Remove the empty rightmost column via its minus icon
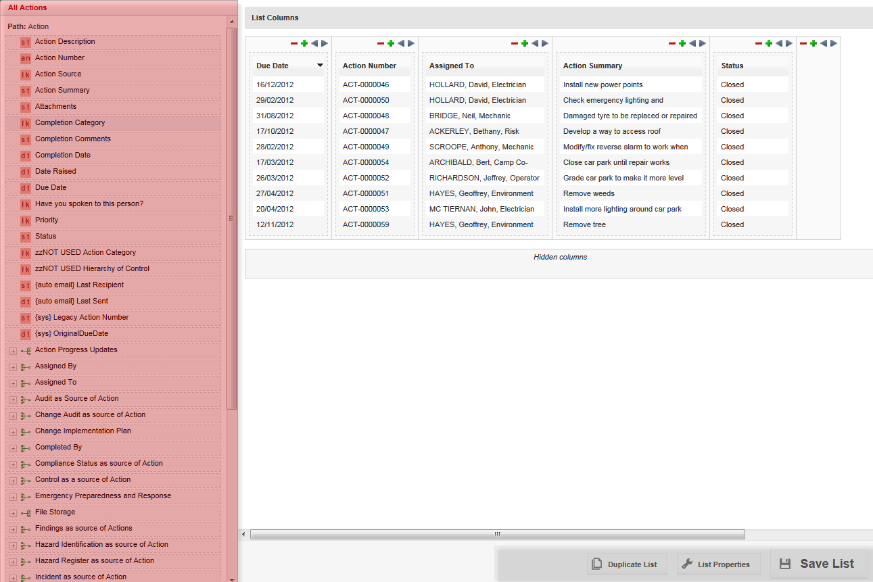873x582 pixels. tap(803, 43)
